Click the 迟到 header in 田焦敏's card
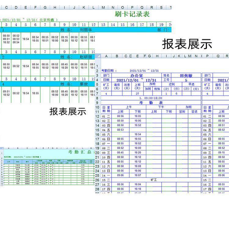This screenshot has width=229, height=229. tap(172, 84)
